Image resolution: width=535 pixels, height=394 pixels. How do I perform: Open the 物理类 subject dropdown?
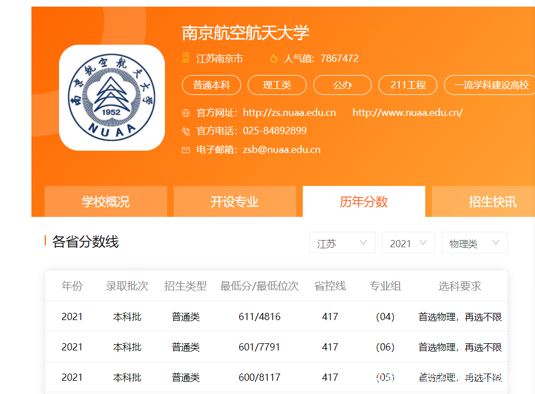(x=475, y=243)
